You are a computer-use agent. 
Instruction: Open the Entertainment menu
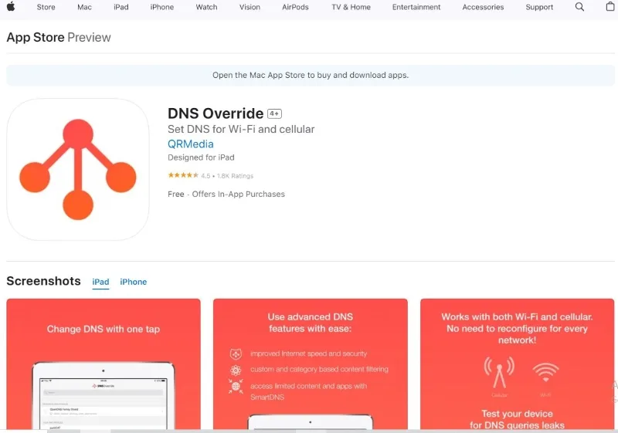pos(416,7)
